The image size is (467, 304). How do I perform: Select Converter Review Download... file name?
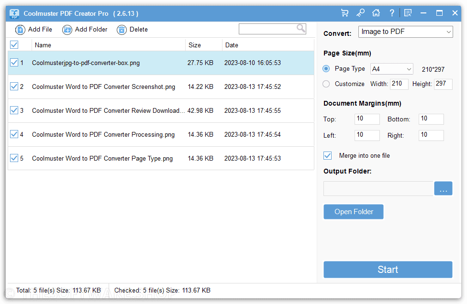pos(109,110)
